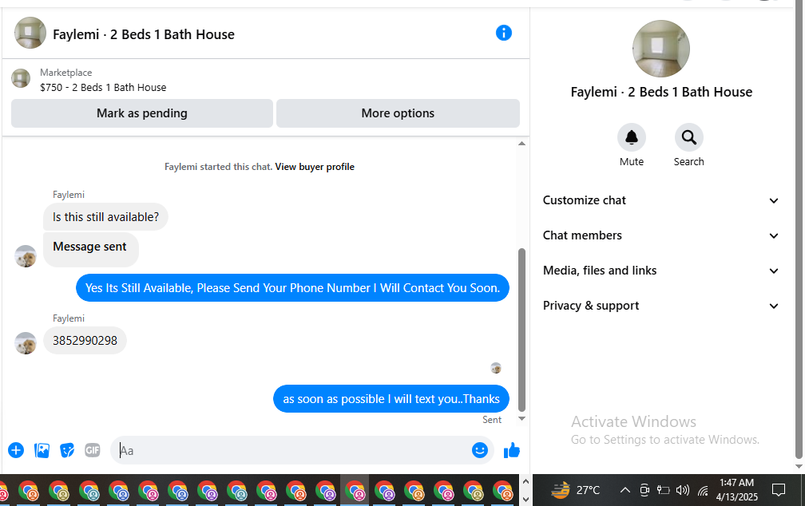The image size is (805, 506).
Task: Attach a photo using the image icon
Action: (42, 450)
